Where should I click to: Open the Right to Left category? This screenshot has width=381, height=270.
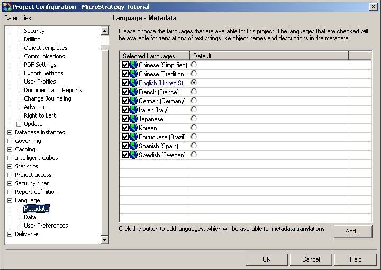pos(40,115)
